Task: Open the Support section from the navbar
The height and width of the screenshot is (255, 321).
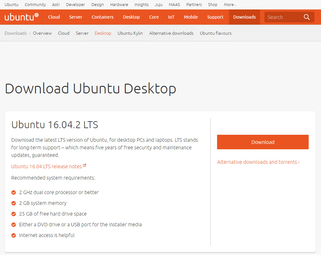Action: click(x=215, y=17)
